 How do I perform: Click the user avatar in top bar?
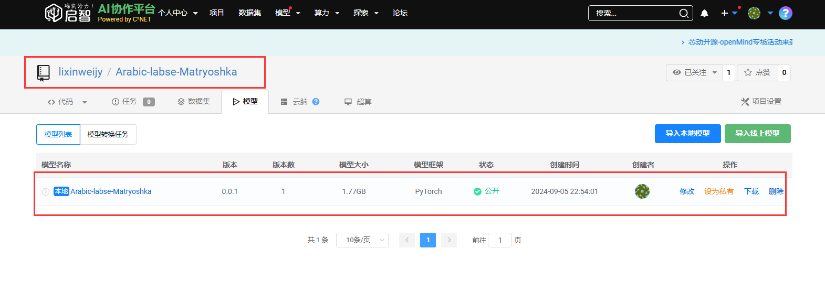pos(754,13)
